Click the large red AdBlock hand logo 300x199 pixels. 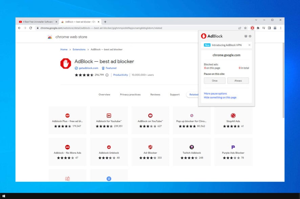(x=66, y=63)
